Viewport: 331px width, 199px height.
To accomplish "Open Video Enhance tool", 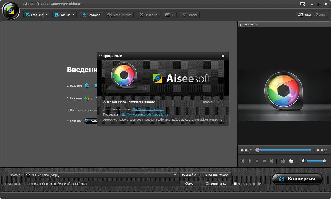I will 120,15.
